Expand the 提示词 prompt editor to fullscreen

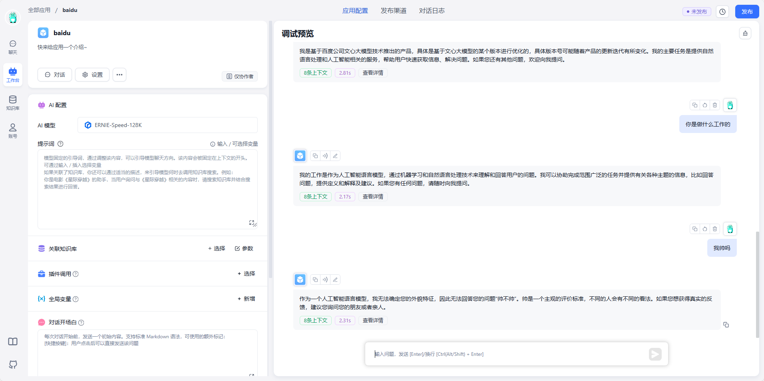click(252, 222)
